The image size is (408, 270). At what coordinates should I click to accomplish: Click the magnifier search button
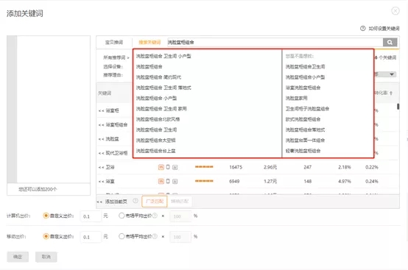pos(390,42)
